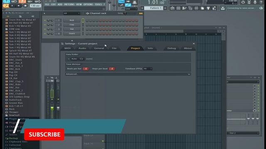
Task: Click the tempo tapper icon in toolbar
Action: pos(214,8)
